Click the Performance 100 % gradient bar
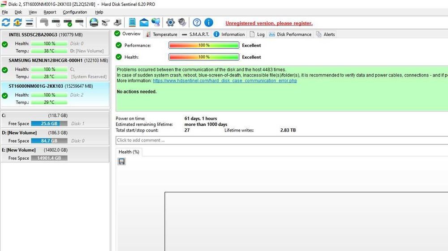448x251 pixels. tap(204, 45)
